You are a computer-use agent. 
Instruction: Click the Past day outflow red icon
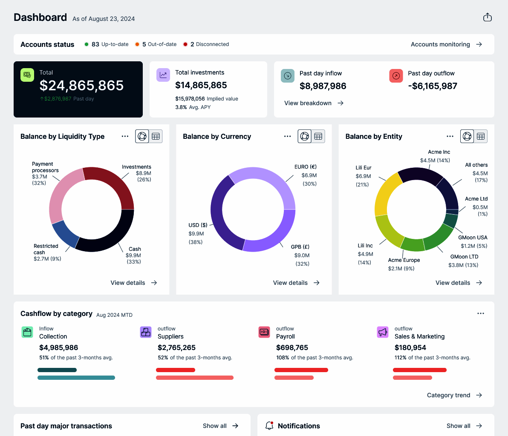[x=396, y=76]
